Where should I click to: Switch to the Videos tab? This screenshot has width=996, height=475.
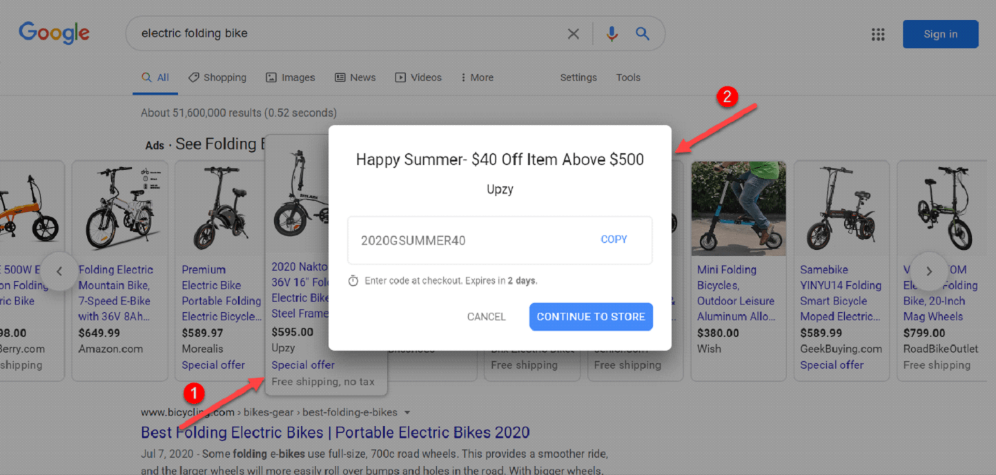click(418, 77)
